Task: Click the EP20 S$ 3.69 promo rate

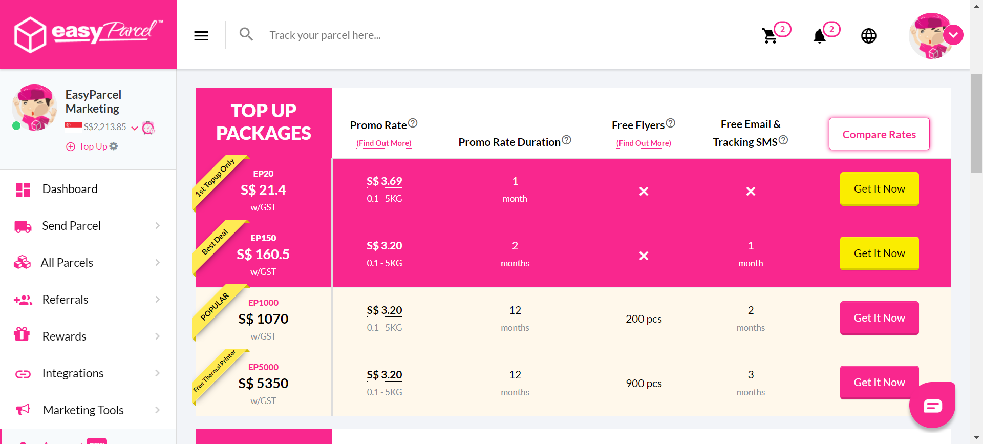Action: (384, 181)
